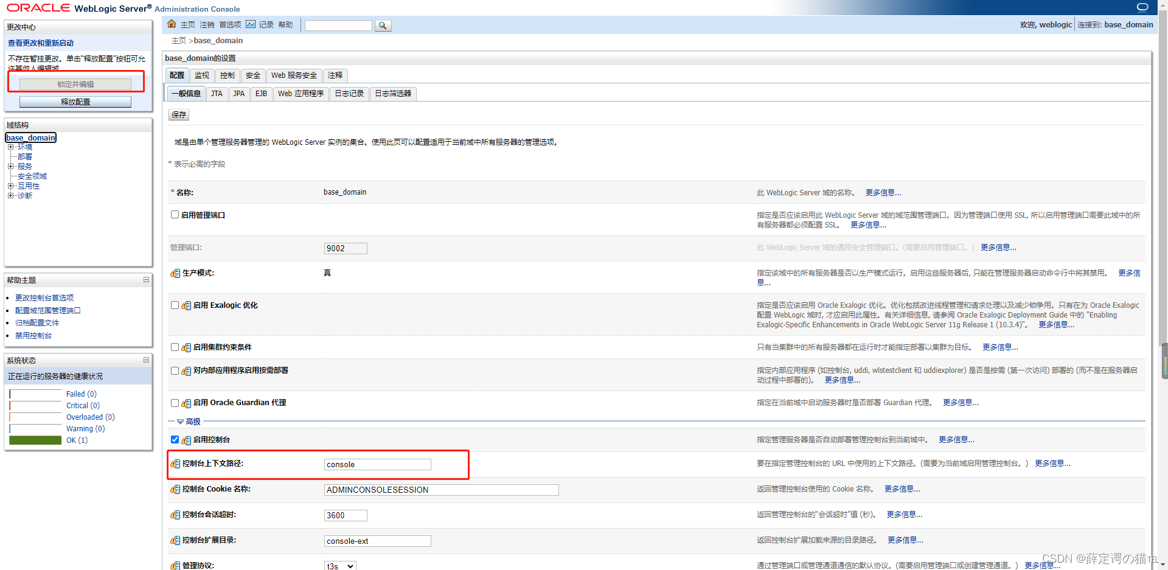Image resolution: width=1168 pixels, height=570 pixels.
Task: Click the Oracle logo in the header
Action: 38,8
